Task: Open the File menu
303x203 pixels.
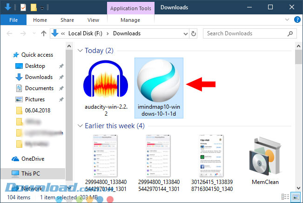Action: click(x=13, y=20)
